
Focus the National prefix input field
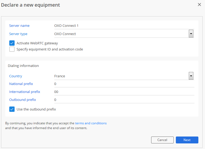tap(124, 84)
